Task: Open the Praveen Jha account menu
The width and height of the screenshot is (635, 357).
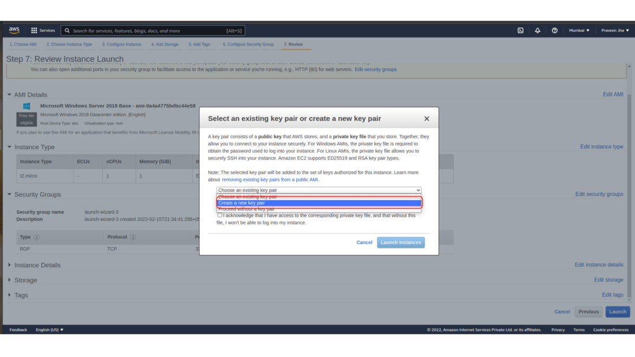Action: [x=615, y=31]
